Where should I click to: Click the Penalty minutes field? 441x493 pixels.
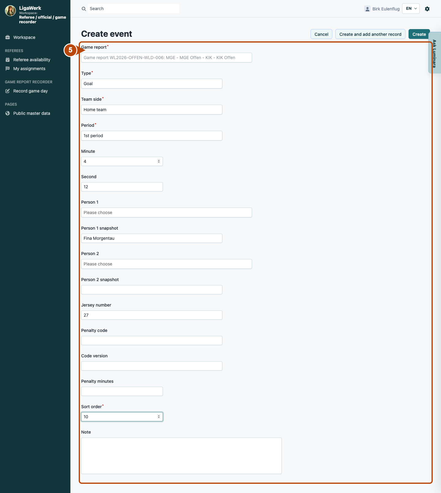(122, 391)
